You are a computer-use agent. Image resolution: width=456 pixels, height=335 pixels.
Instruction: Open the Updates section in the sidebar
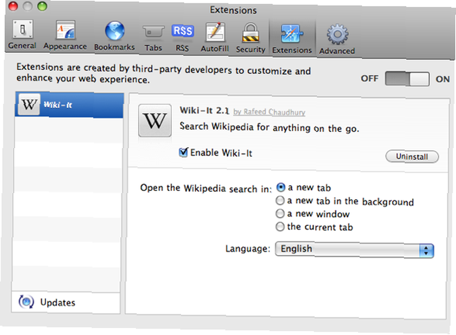(x=66, y=303)
